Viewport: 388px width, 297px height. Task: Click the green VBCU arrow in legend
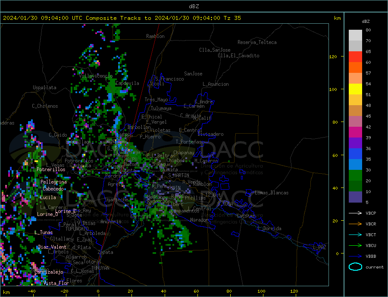point(355,246)
